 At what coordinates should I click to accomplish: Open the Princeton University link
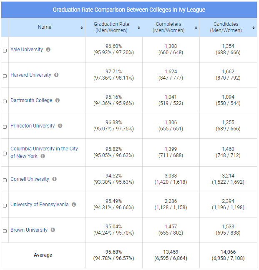[33, 126]
